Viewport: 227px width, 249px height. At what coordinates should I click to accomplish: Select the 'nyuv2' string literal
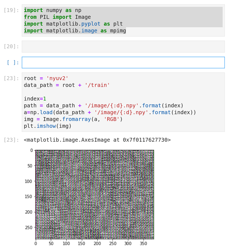click(57, 78)
